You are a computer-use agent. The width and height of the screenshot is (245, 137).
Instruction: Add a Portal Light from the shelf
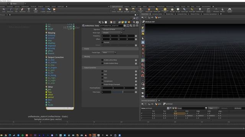[x=192, y=10]
